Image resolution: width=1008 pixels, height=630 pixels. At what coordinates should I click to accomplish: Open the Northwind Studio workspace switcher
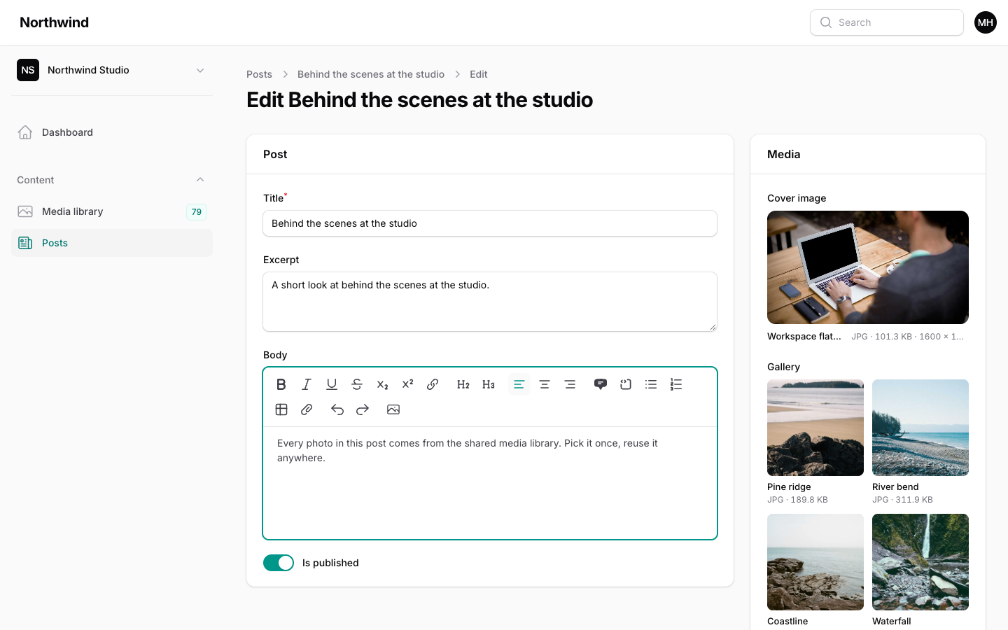click(112, 70)
